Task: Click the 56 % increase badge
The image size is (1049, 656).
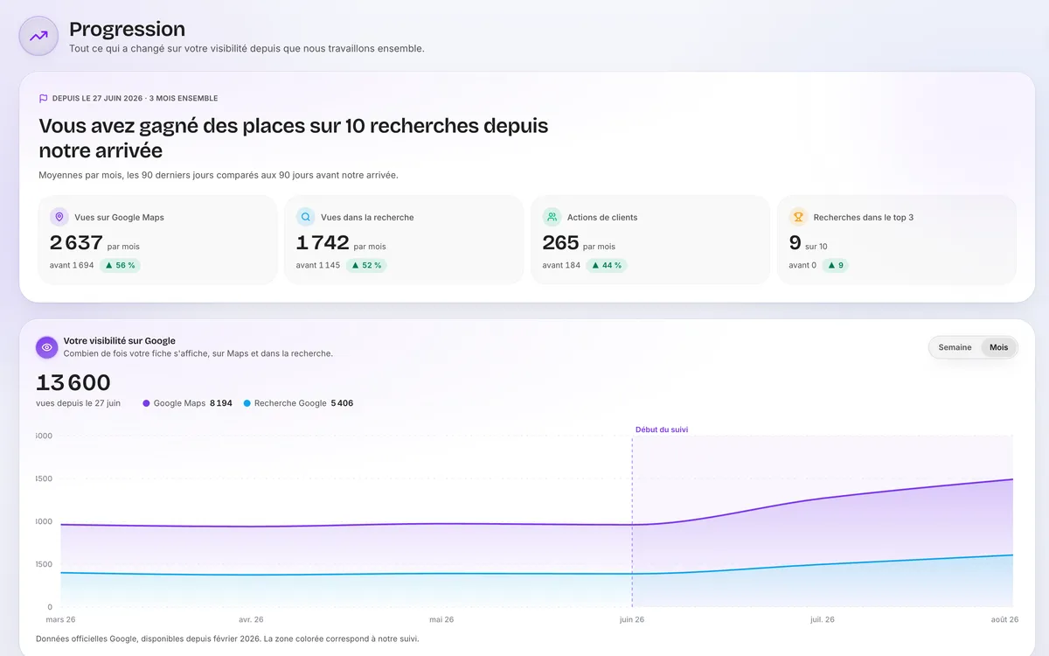Action: 120,265
